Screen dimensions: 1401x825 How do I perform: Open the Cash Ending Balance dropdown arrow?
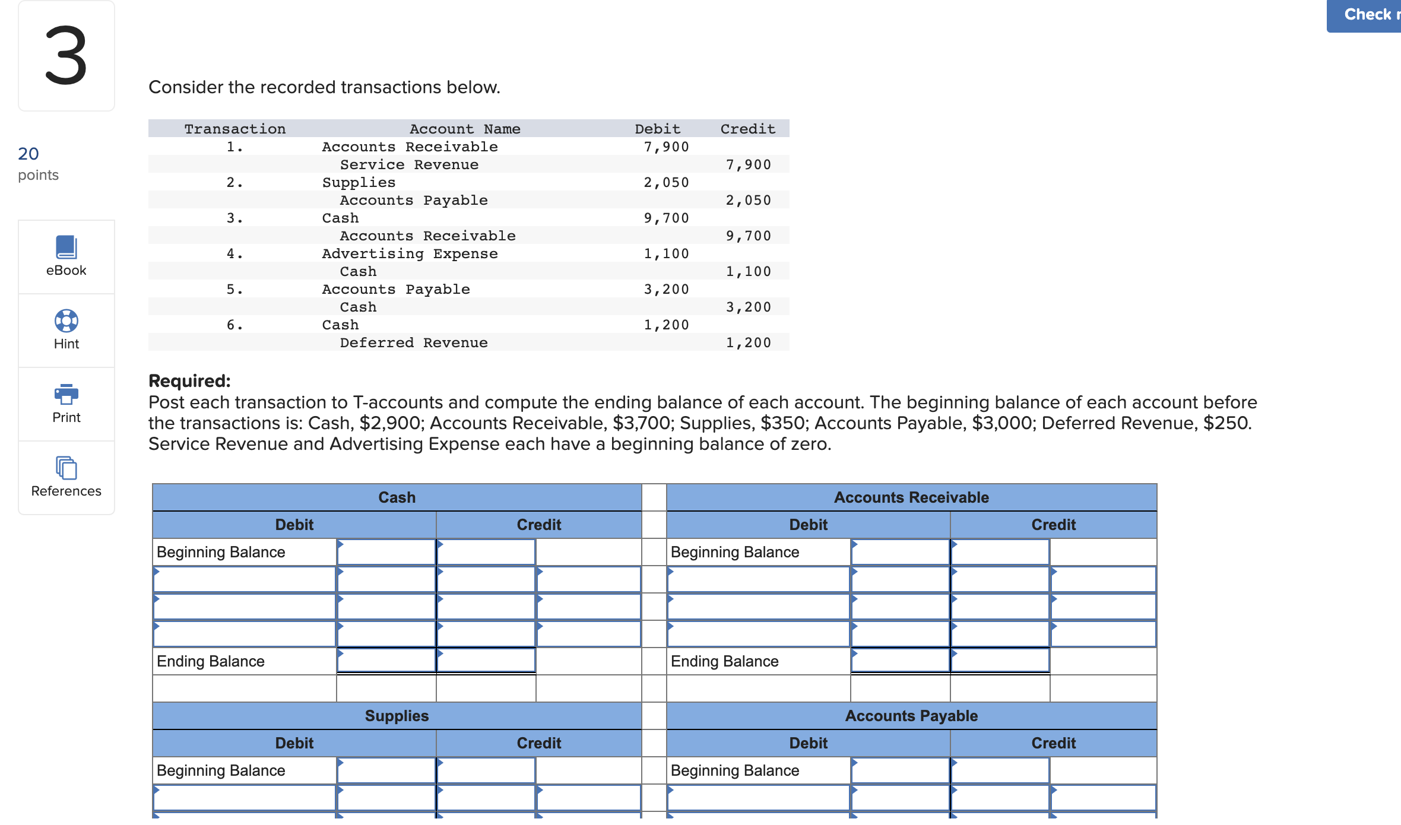[340, 657]
